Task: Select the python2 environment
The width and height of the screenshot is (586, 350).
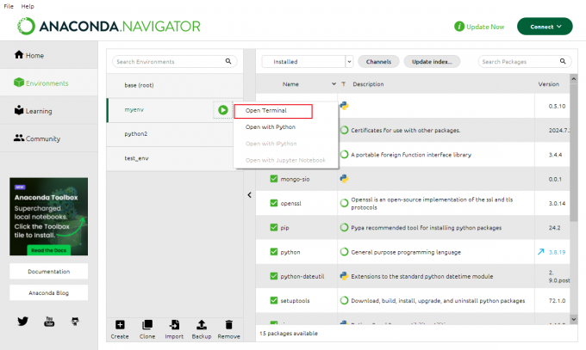Action: point(175,133)
